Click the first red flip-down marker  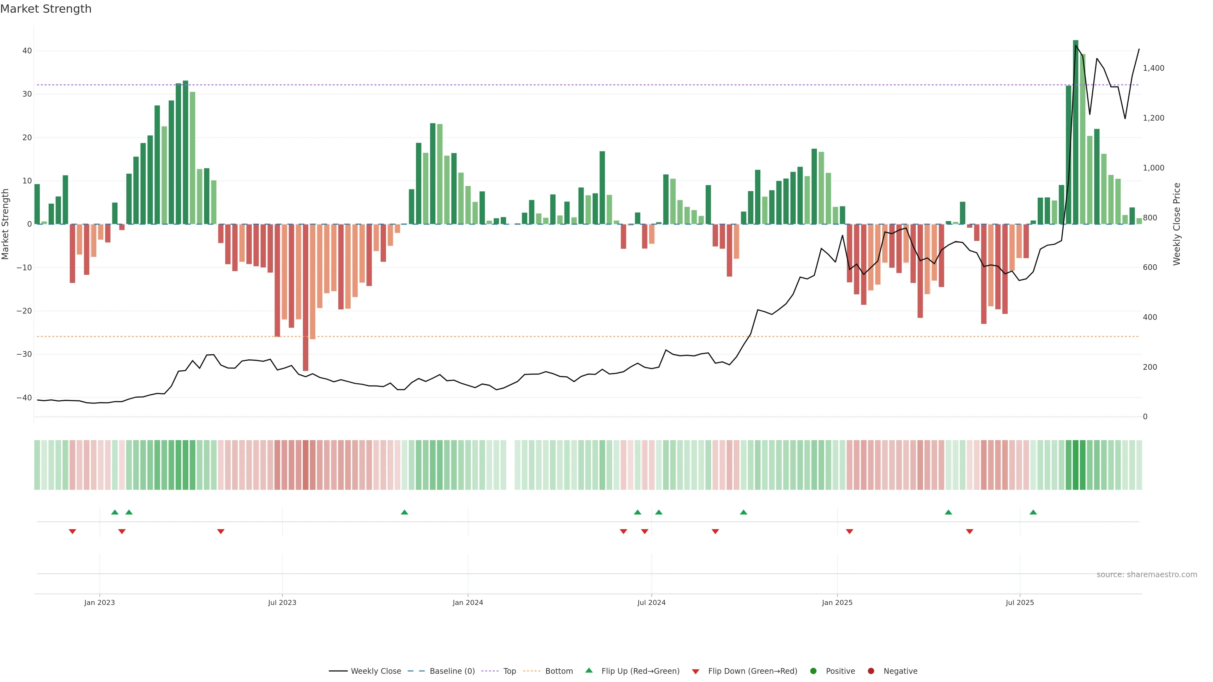tap(73, 531)
